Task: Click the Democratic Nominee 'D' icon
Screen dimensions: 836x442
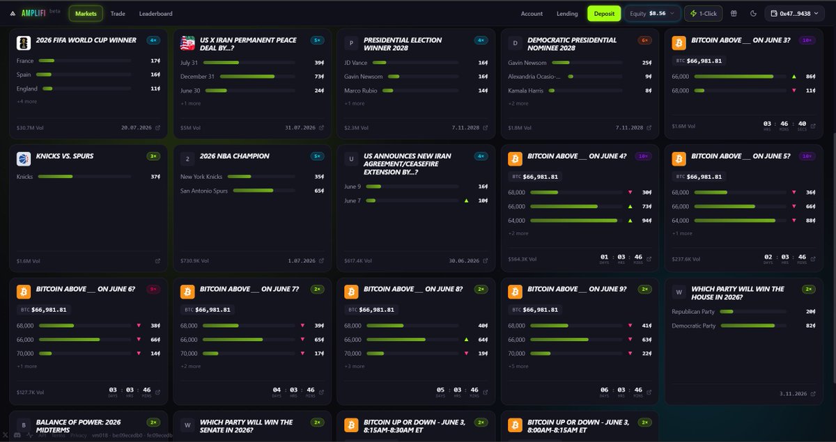Action: [516, 43]
